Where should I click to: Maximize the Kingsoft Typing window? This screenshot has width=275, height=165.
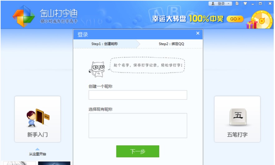[x=260, y=3]
